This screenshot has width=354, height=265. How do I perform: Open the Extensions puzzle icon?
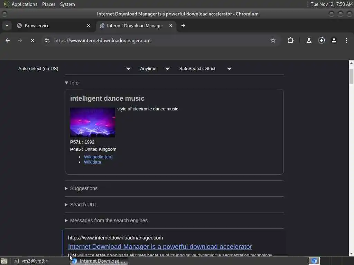pyautogui.click(x=290, y=41)
